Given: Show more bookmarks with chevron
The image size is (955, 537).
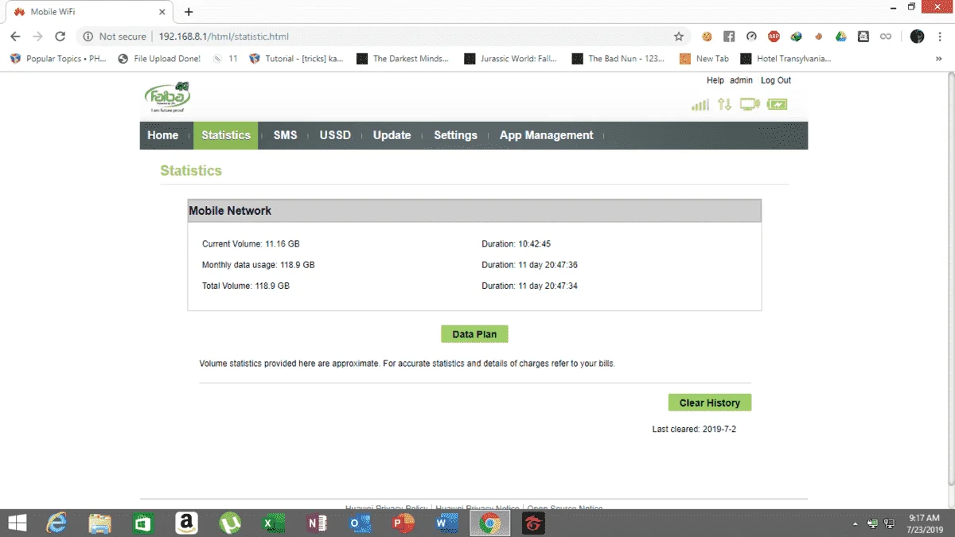Looking at the screenshot, I should click(939, 59).
